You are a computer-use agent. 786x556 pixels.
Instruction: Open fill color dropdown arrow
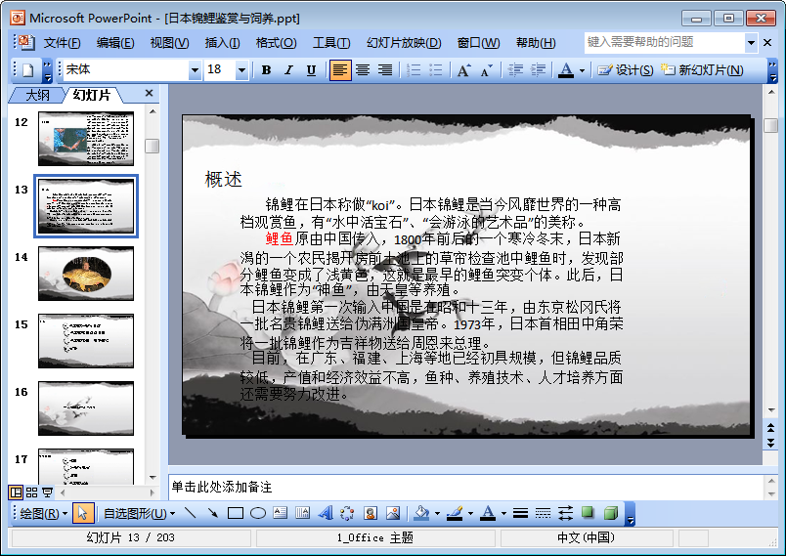[438, 513]
